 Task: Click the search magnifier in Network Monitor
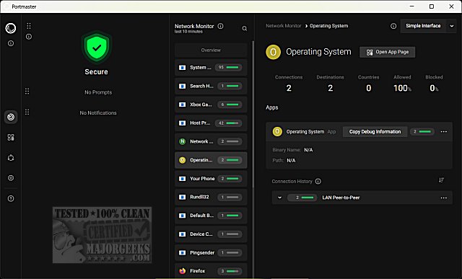245,29
